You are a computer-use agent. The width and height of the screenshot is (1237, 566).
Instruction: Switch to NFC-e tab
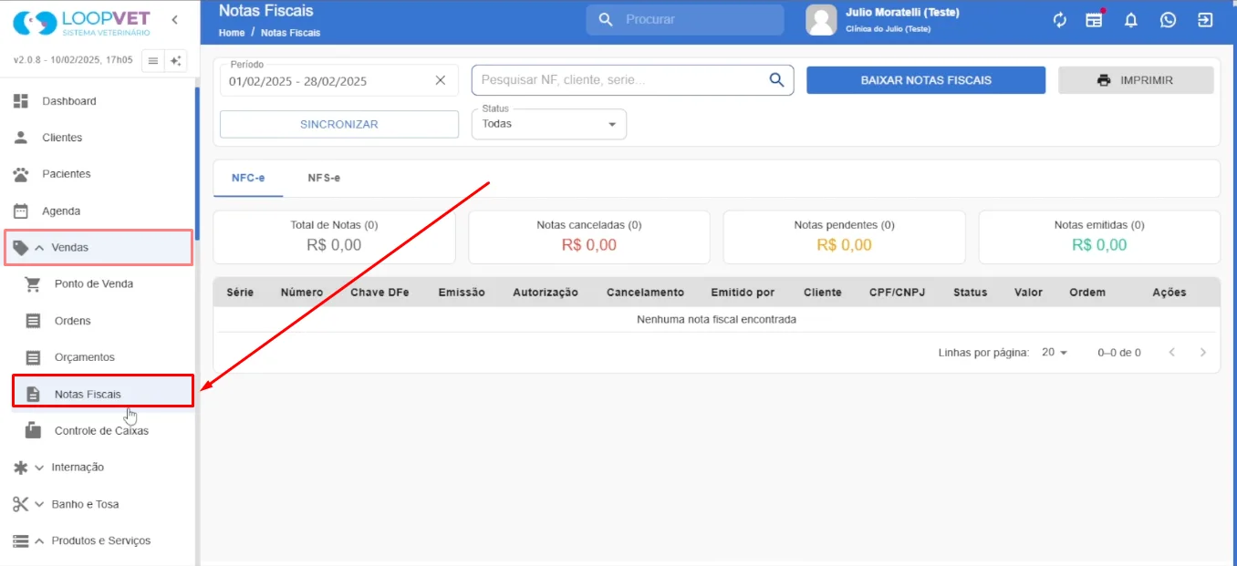(x=248, y=178)
